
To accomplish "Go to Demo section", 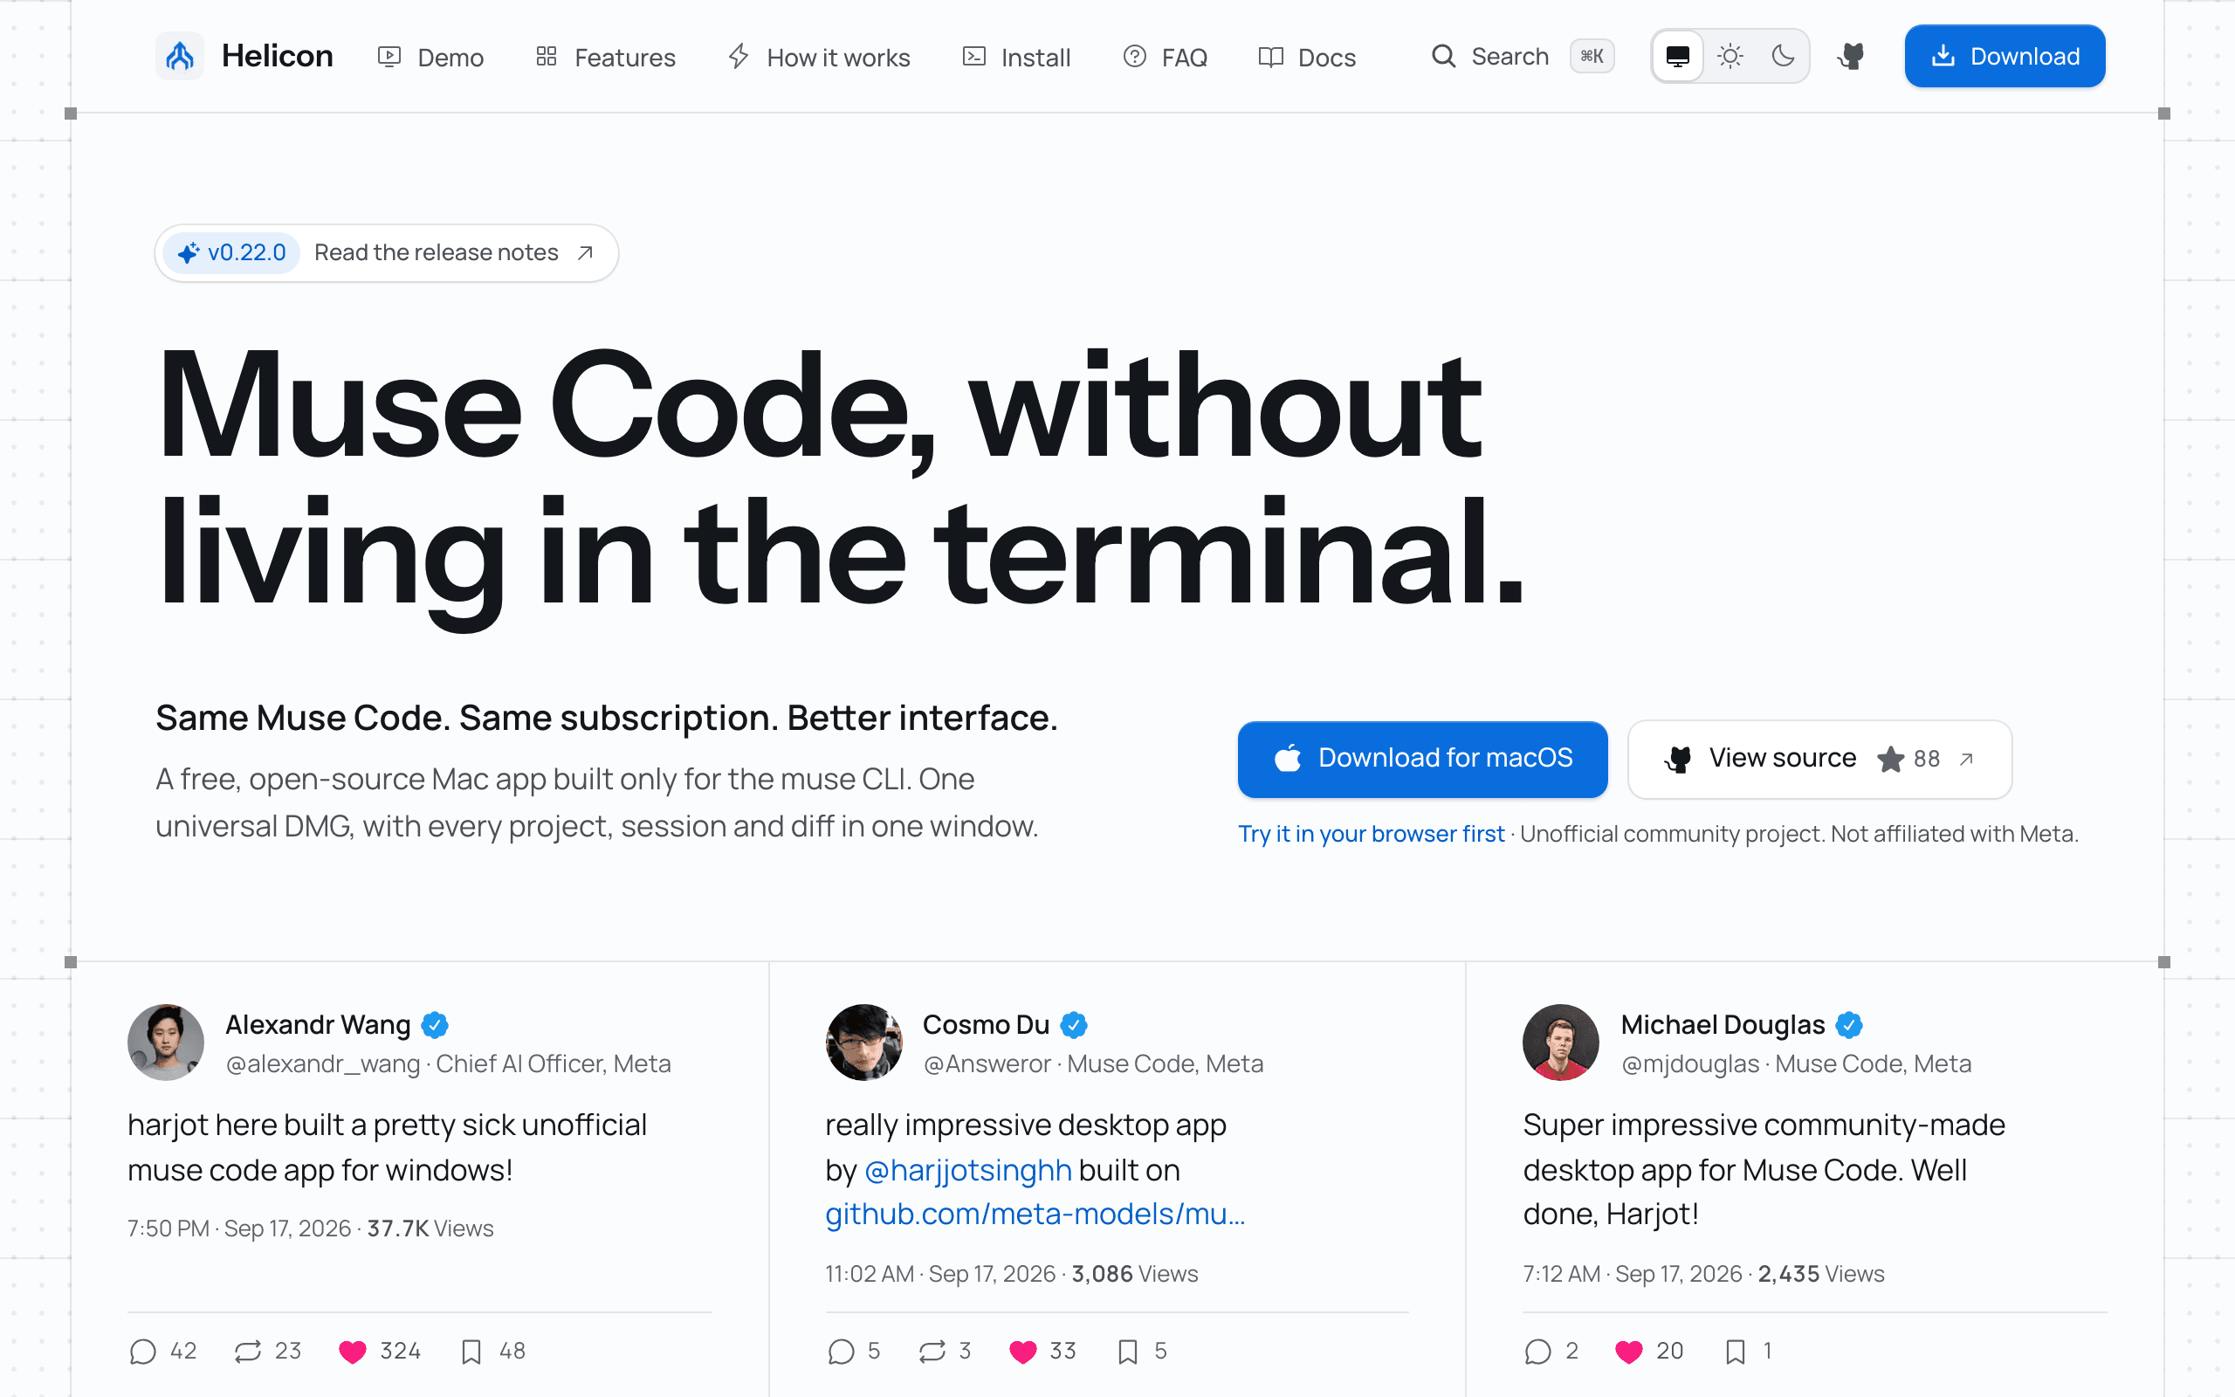I will pyautogui.click(x=430, y=58).
